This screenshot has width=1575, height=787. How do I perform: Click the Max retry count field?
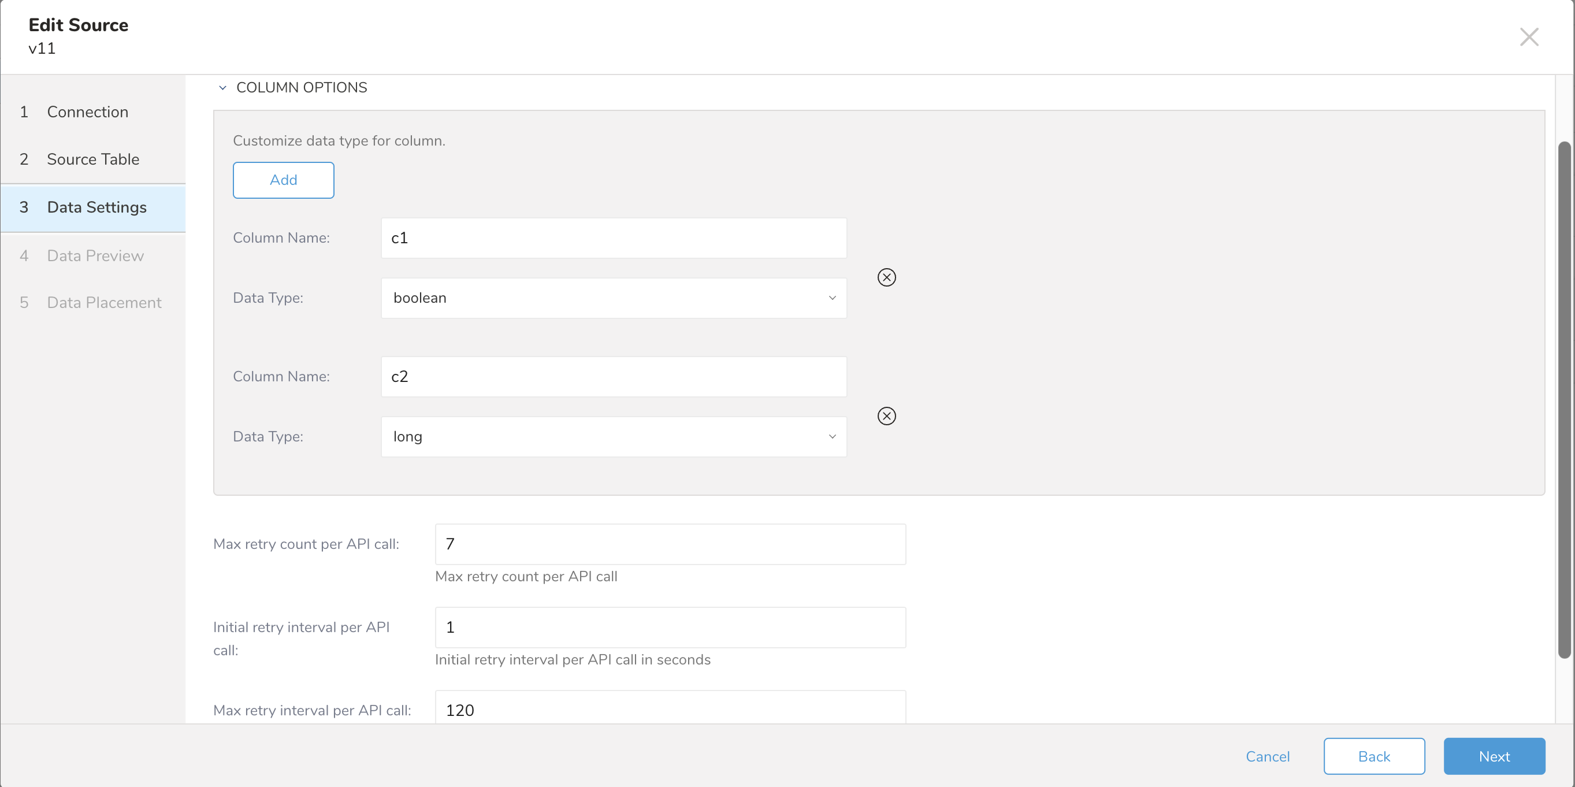670,544
